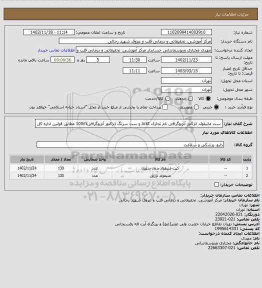
Task: Click the days remaining field showing 5
Action: (x=98, y=60)
